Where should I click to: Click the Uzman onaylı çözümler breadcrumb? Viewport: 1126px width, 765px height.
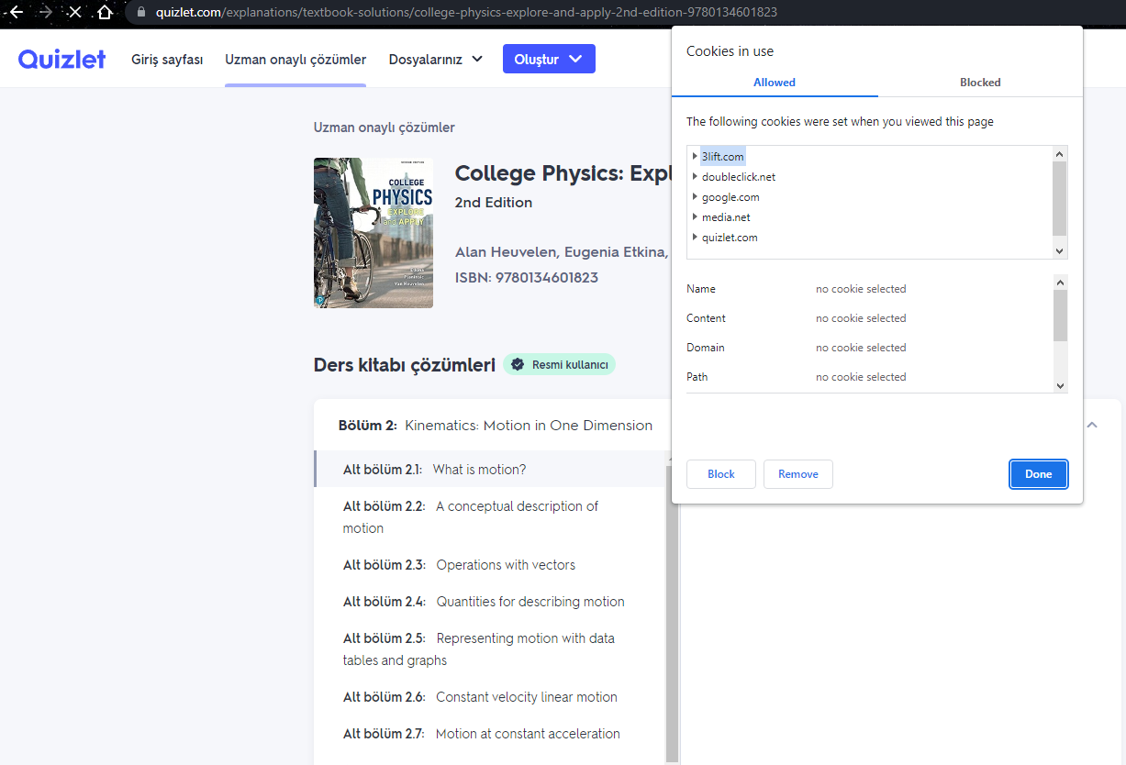[x=385, y=127]
